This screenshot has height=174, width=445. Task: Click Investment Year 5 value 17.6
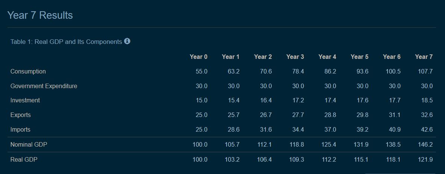[362, 100]
